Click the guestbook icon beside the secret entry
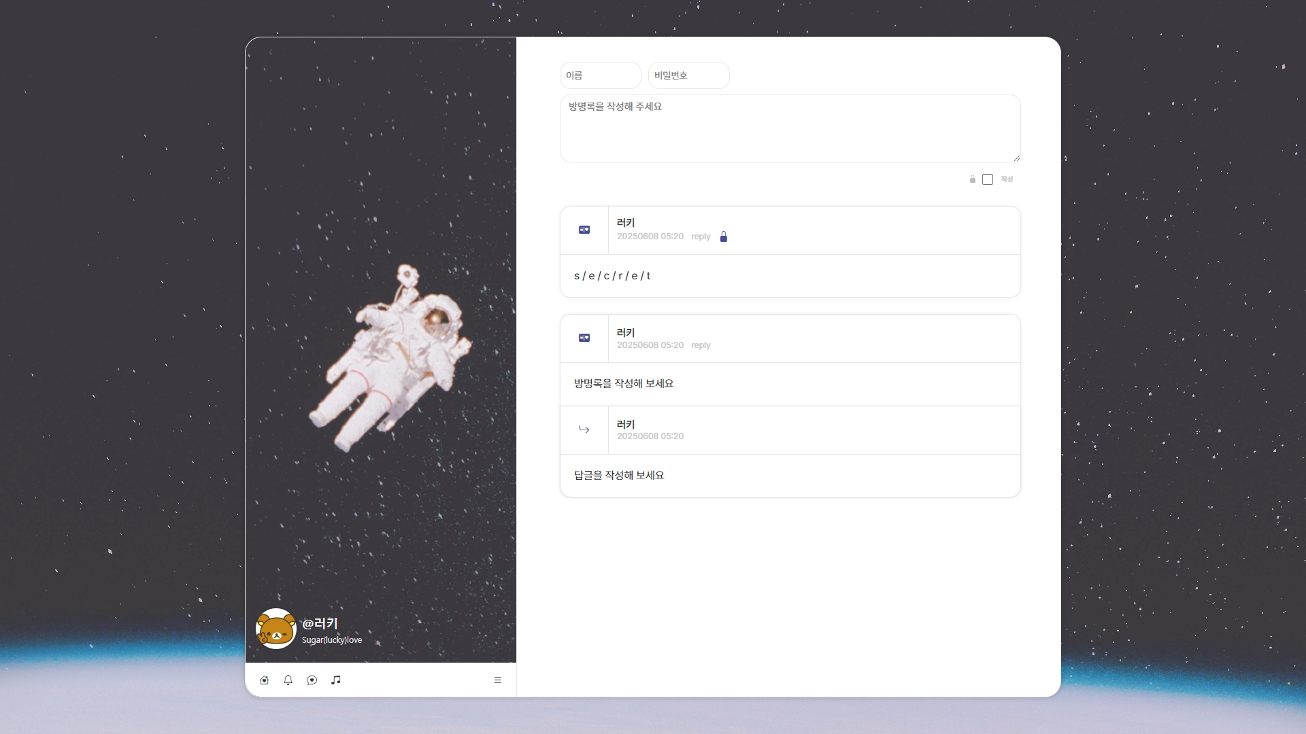The image size is (1306, 734). pyautogui.click(x=584, y=230)
